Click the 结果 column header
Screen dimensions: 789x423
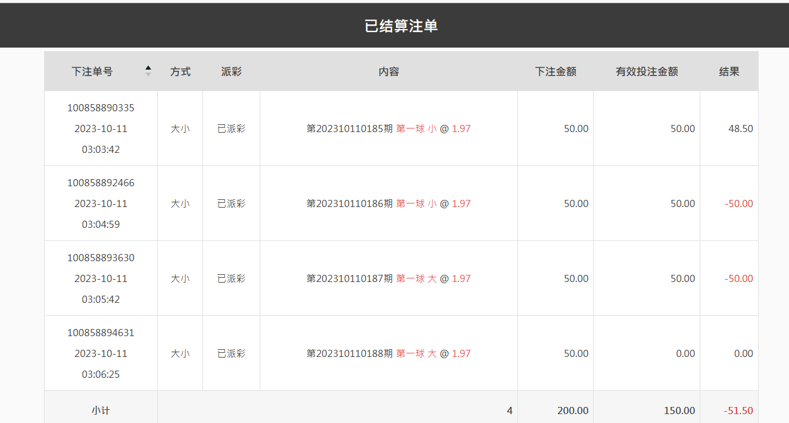729,71
